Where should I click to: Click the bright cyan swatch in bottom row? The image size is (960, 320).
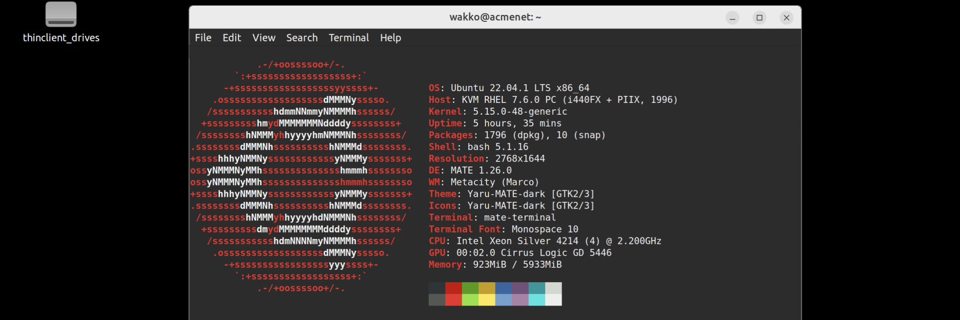(537, 300)
